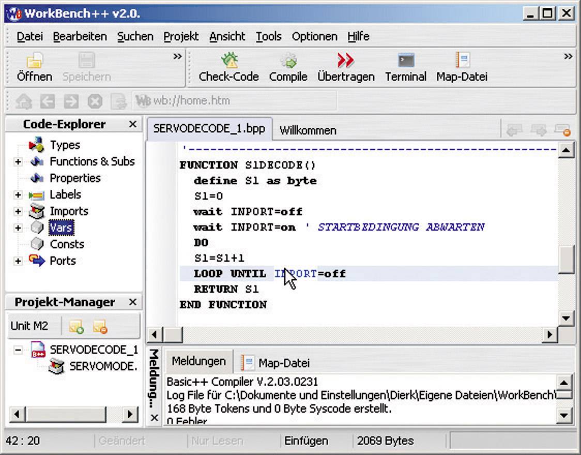Viewport: 581px width, 455px height.
Task: Click the Map-Datei tab document icon
Action: click(247, 362)
